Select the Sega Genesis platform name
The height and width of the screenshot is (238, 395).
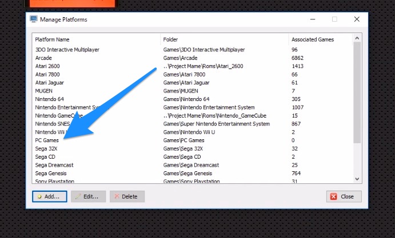pyautogui.click(x=51, y=174)
